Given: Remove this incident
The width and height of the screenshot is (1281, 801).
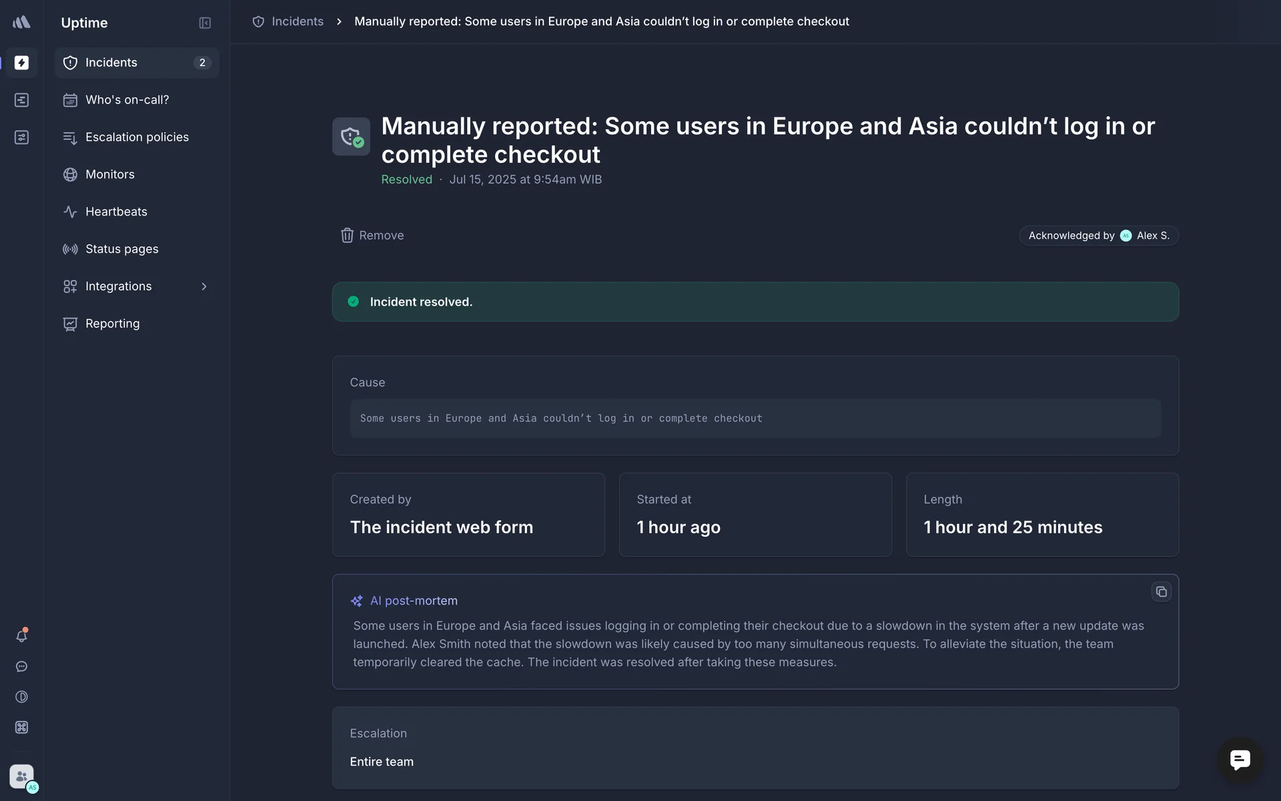Looking at the screenshot, I should (372, 236).
